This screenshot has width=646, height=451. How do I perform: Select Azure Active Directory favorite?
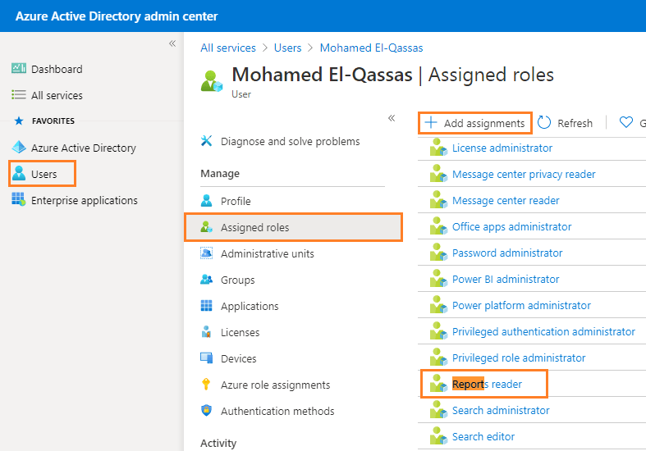click(x=84, y=148)
